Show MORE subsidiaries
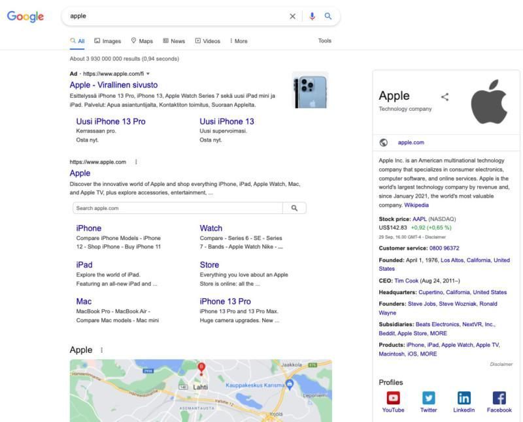Image resolution: width=523 pixels, height=422 pixels. (438, 333)
